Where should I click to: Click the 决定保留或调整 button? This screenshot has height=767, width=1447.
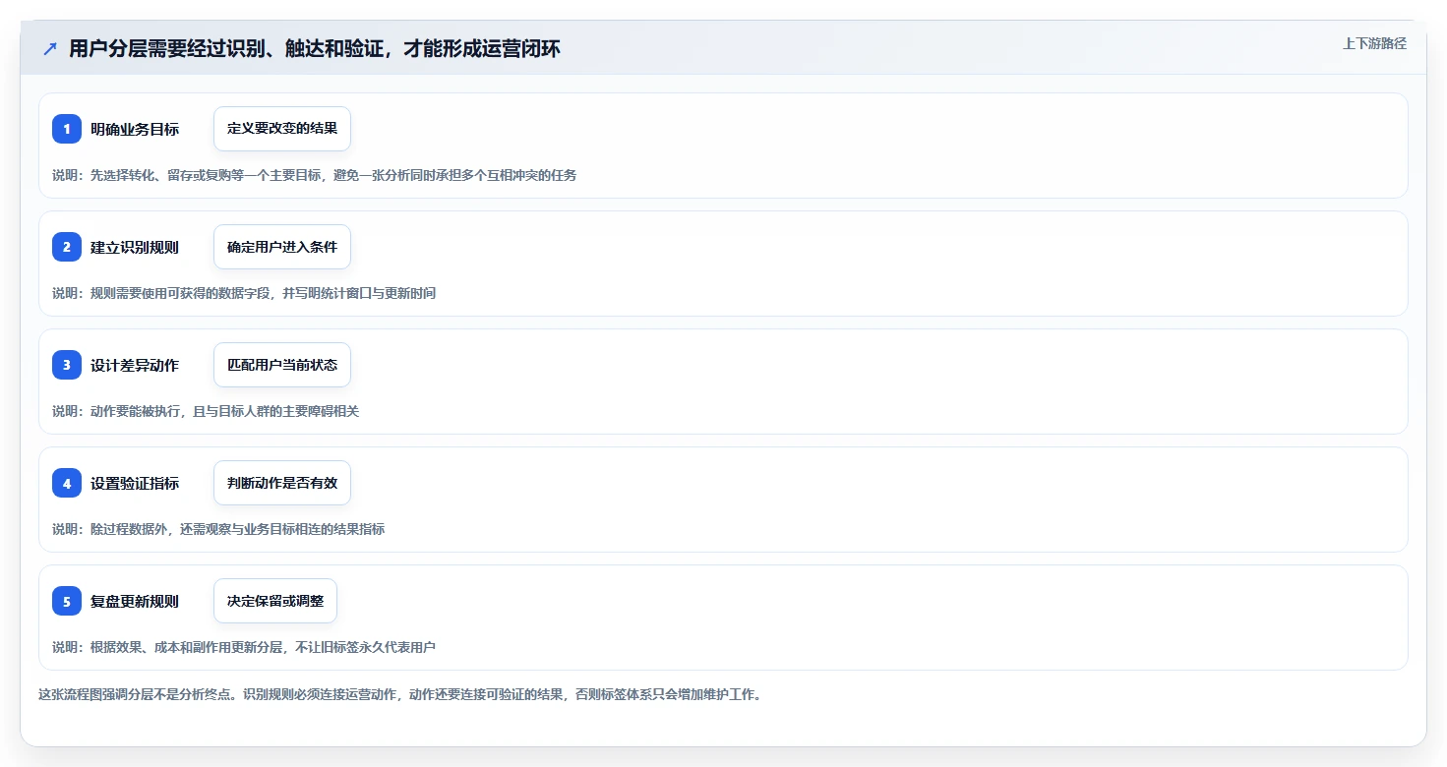(275, 601)
